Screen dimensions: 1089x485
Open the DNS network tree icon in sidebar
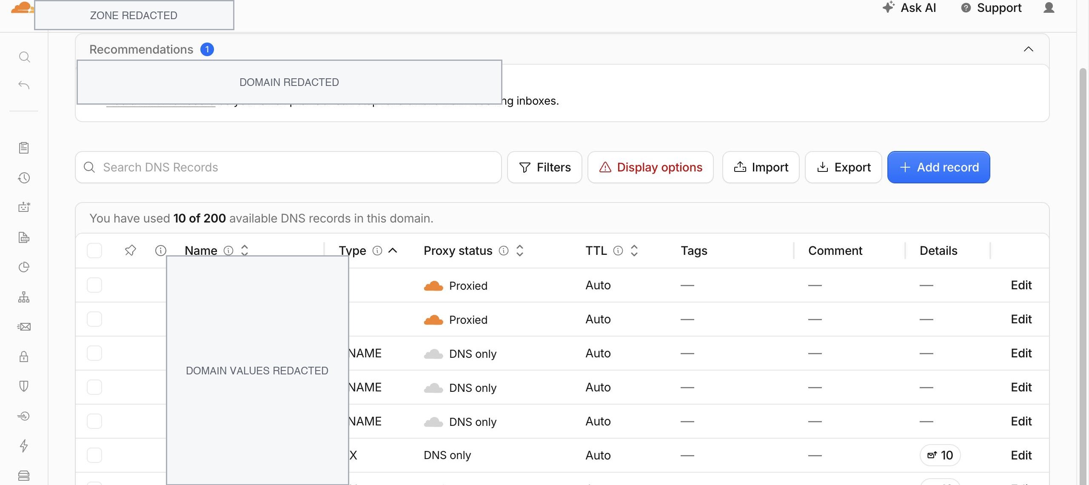(24, 297)
